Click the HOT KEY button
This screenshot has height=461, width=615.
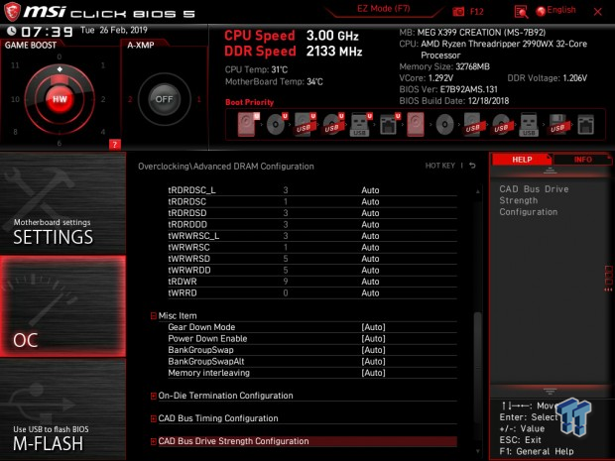tap(440, 166)
